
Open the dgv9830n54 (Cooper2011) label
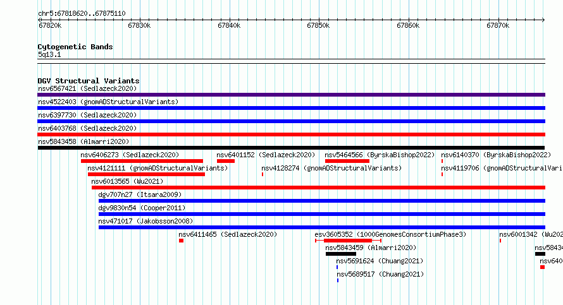tap(142, 208)
